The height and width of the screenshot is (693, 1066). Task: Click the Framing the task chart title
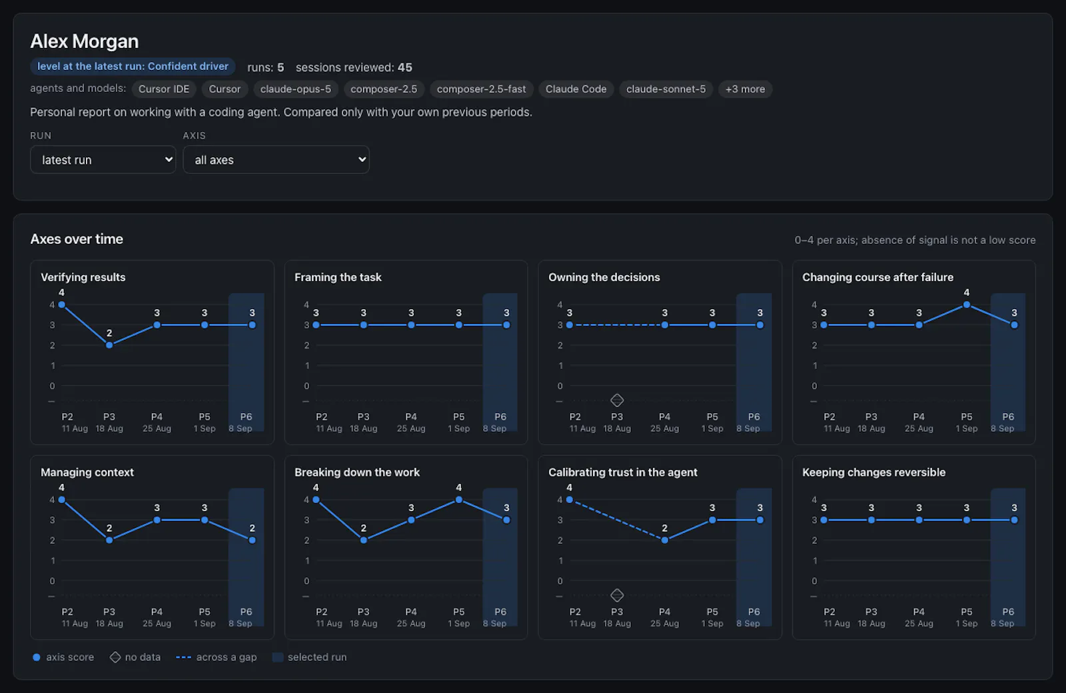tap(338, 277)
